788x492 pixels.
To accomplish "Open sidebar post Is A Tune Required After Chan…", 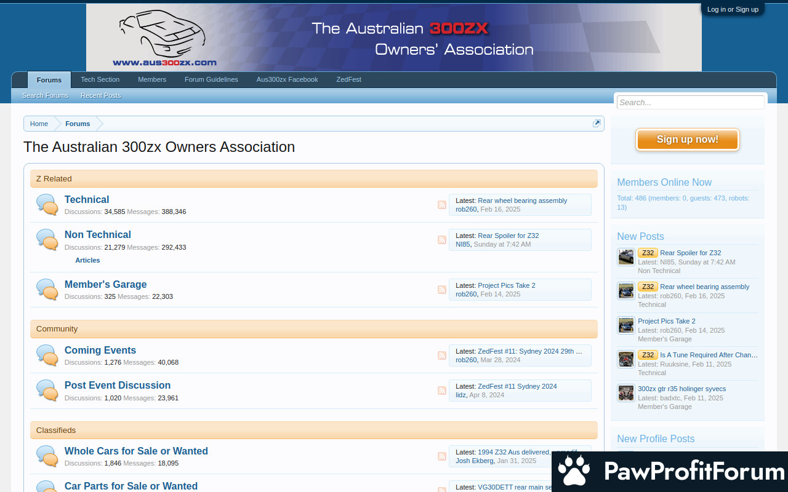I will click(x=709, y=355).
